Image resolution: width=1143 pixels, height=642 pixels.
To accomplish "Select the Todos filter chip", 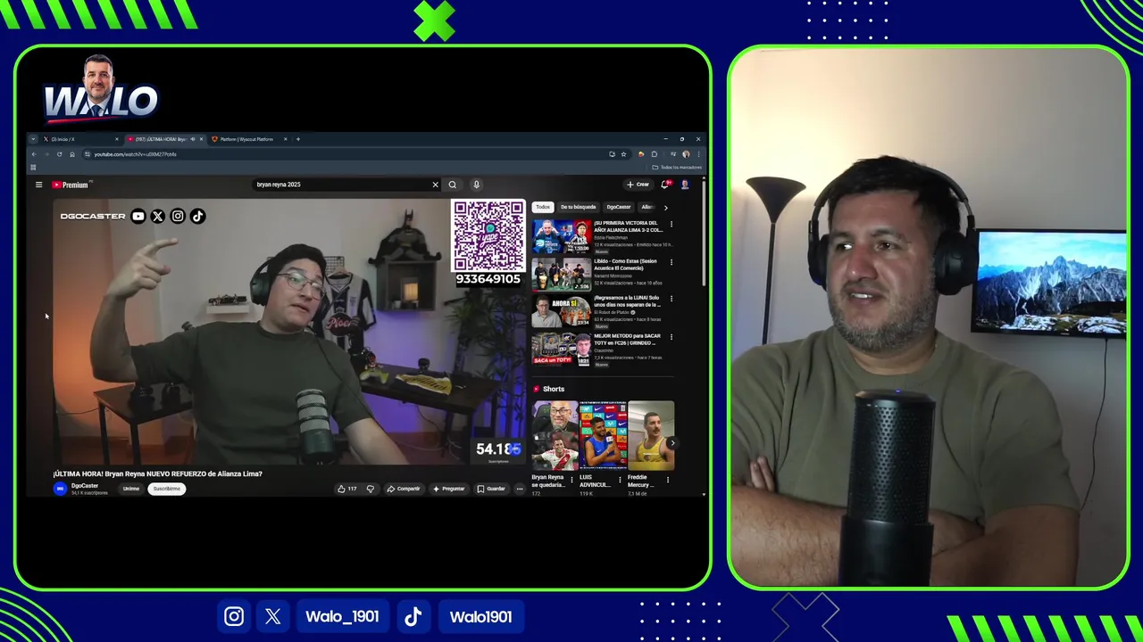I will (x=543, y=207).
